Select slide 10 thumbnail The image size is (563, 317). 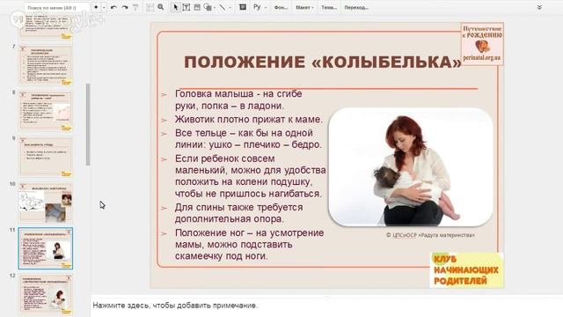(46, 203)
